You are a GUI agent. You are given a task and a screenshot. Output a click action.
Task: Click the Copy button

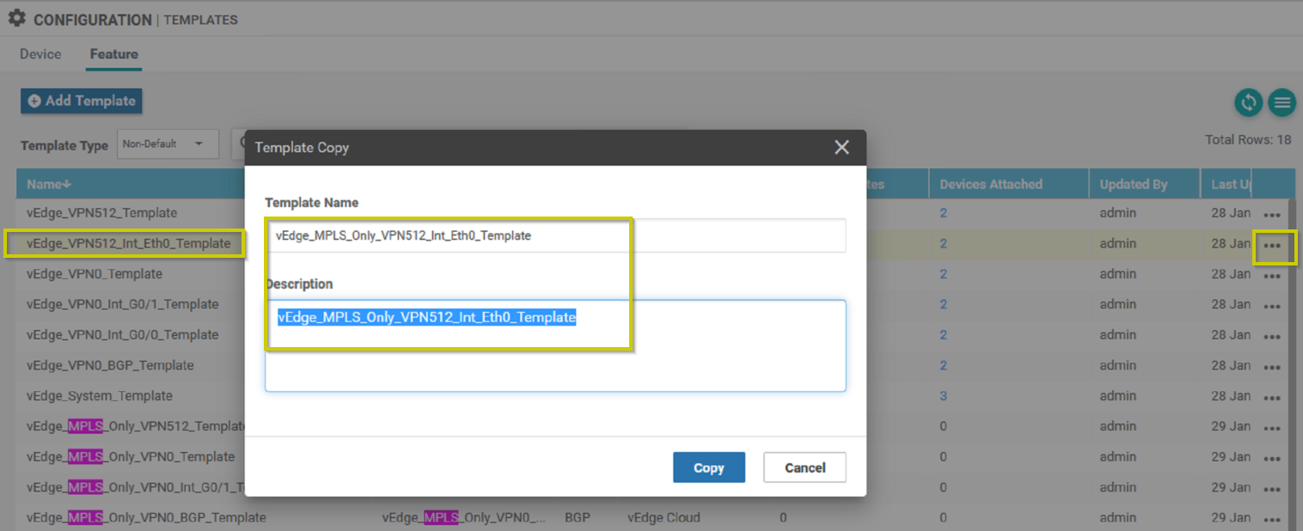coord(708,467)
